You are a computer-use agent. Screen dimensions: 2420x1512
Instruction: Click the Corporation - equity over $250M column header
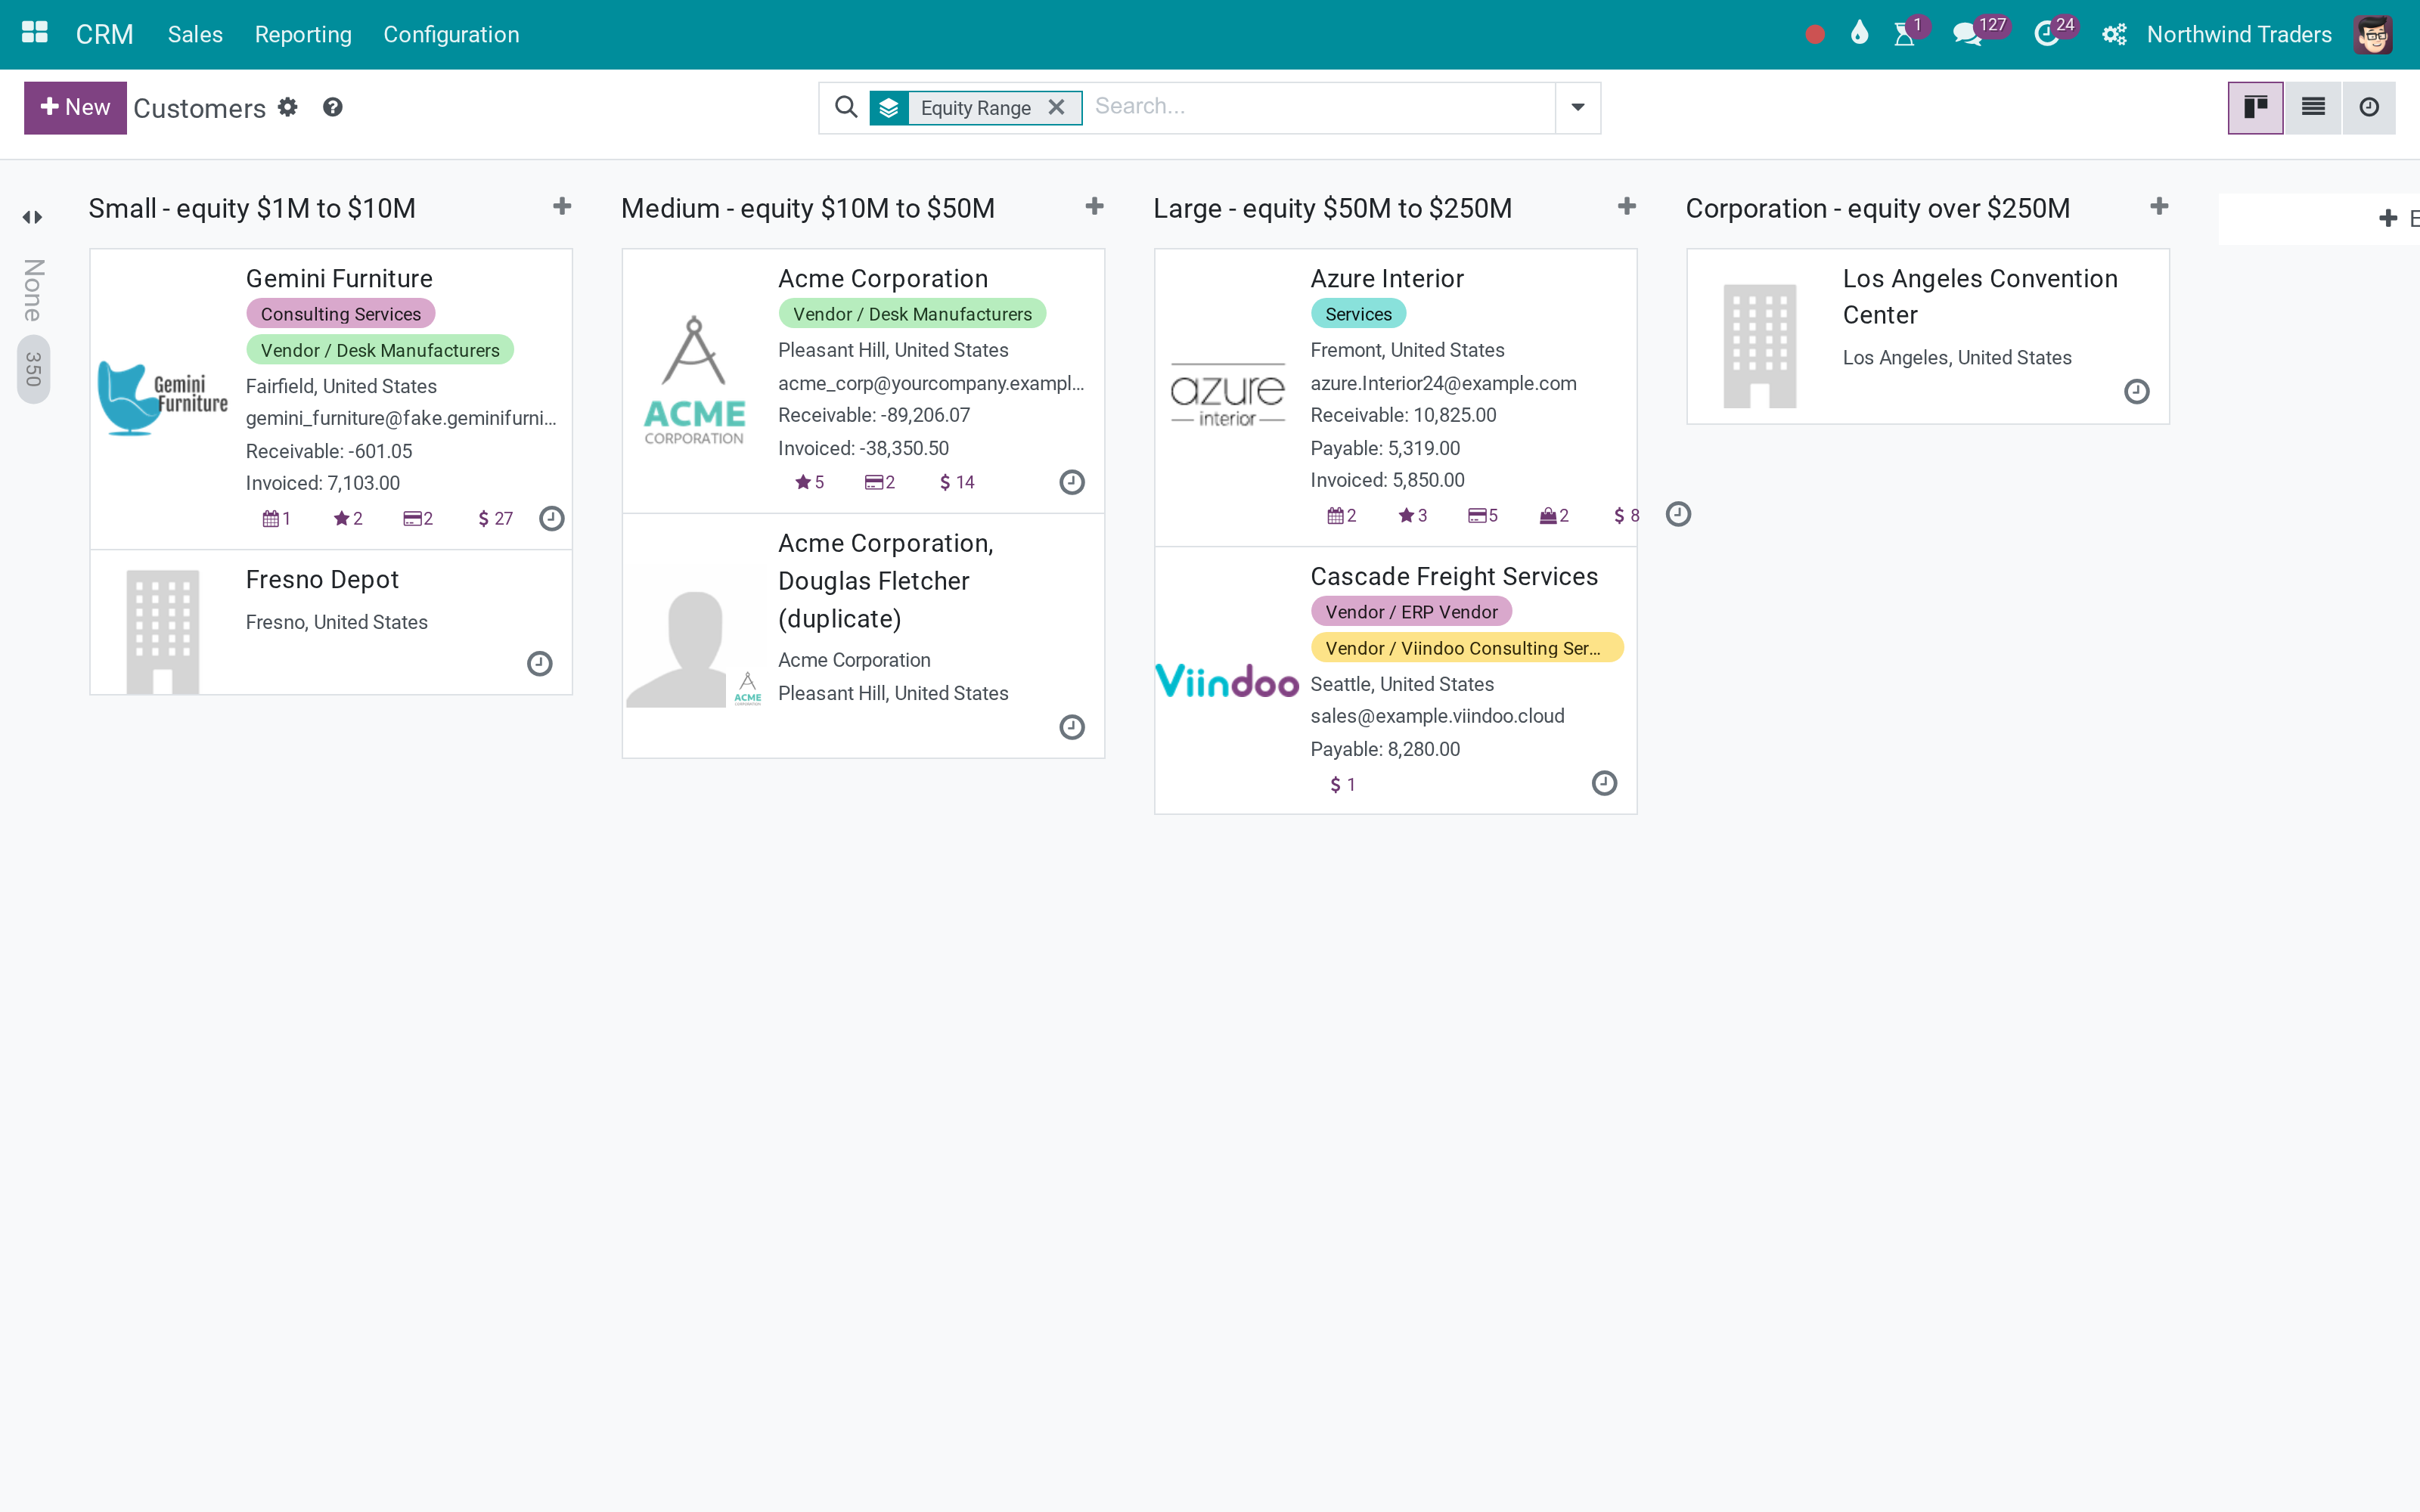point(1878,208)
